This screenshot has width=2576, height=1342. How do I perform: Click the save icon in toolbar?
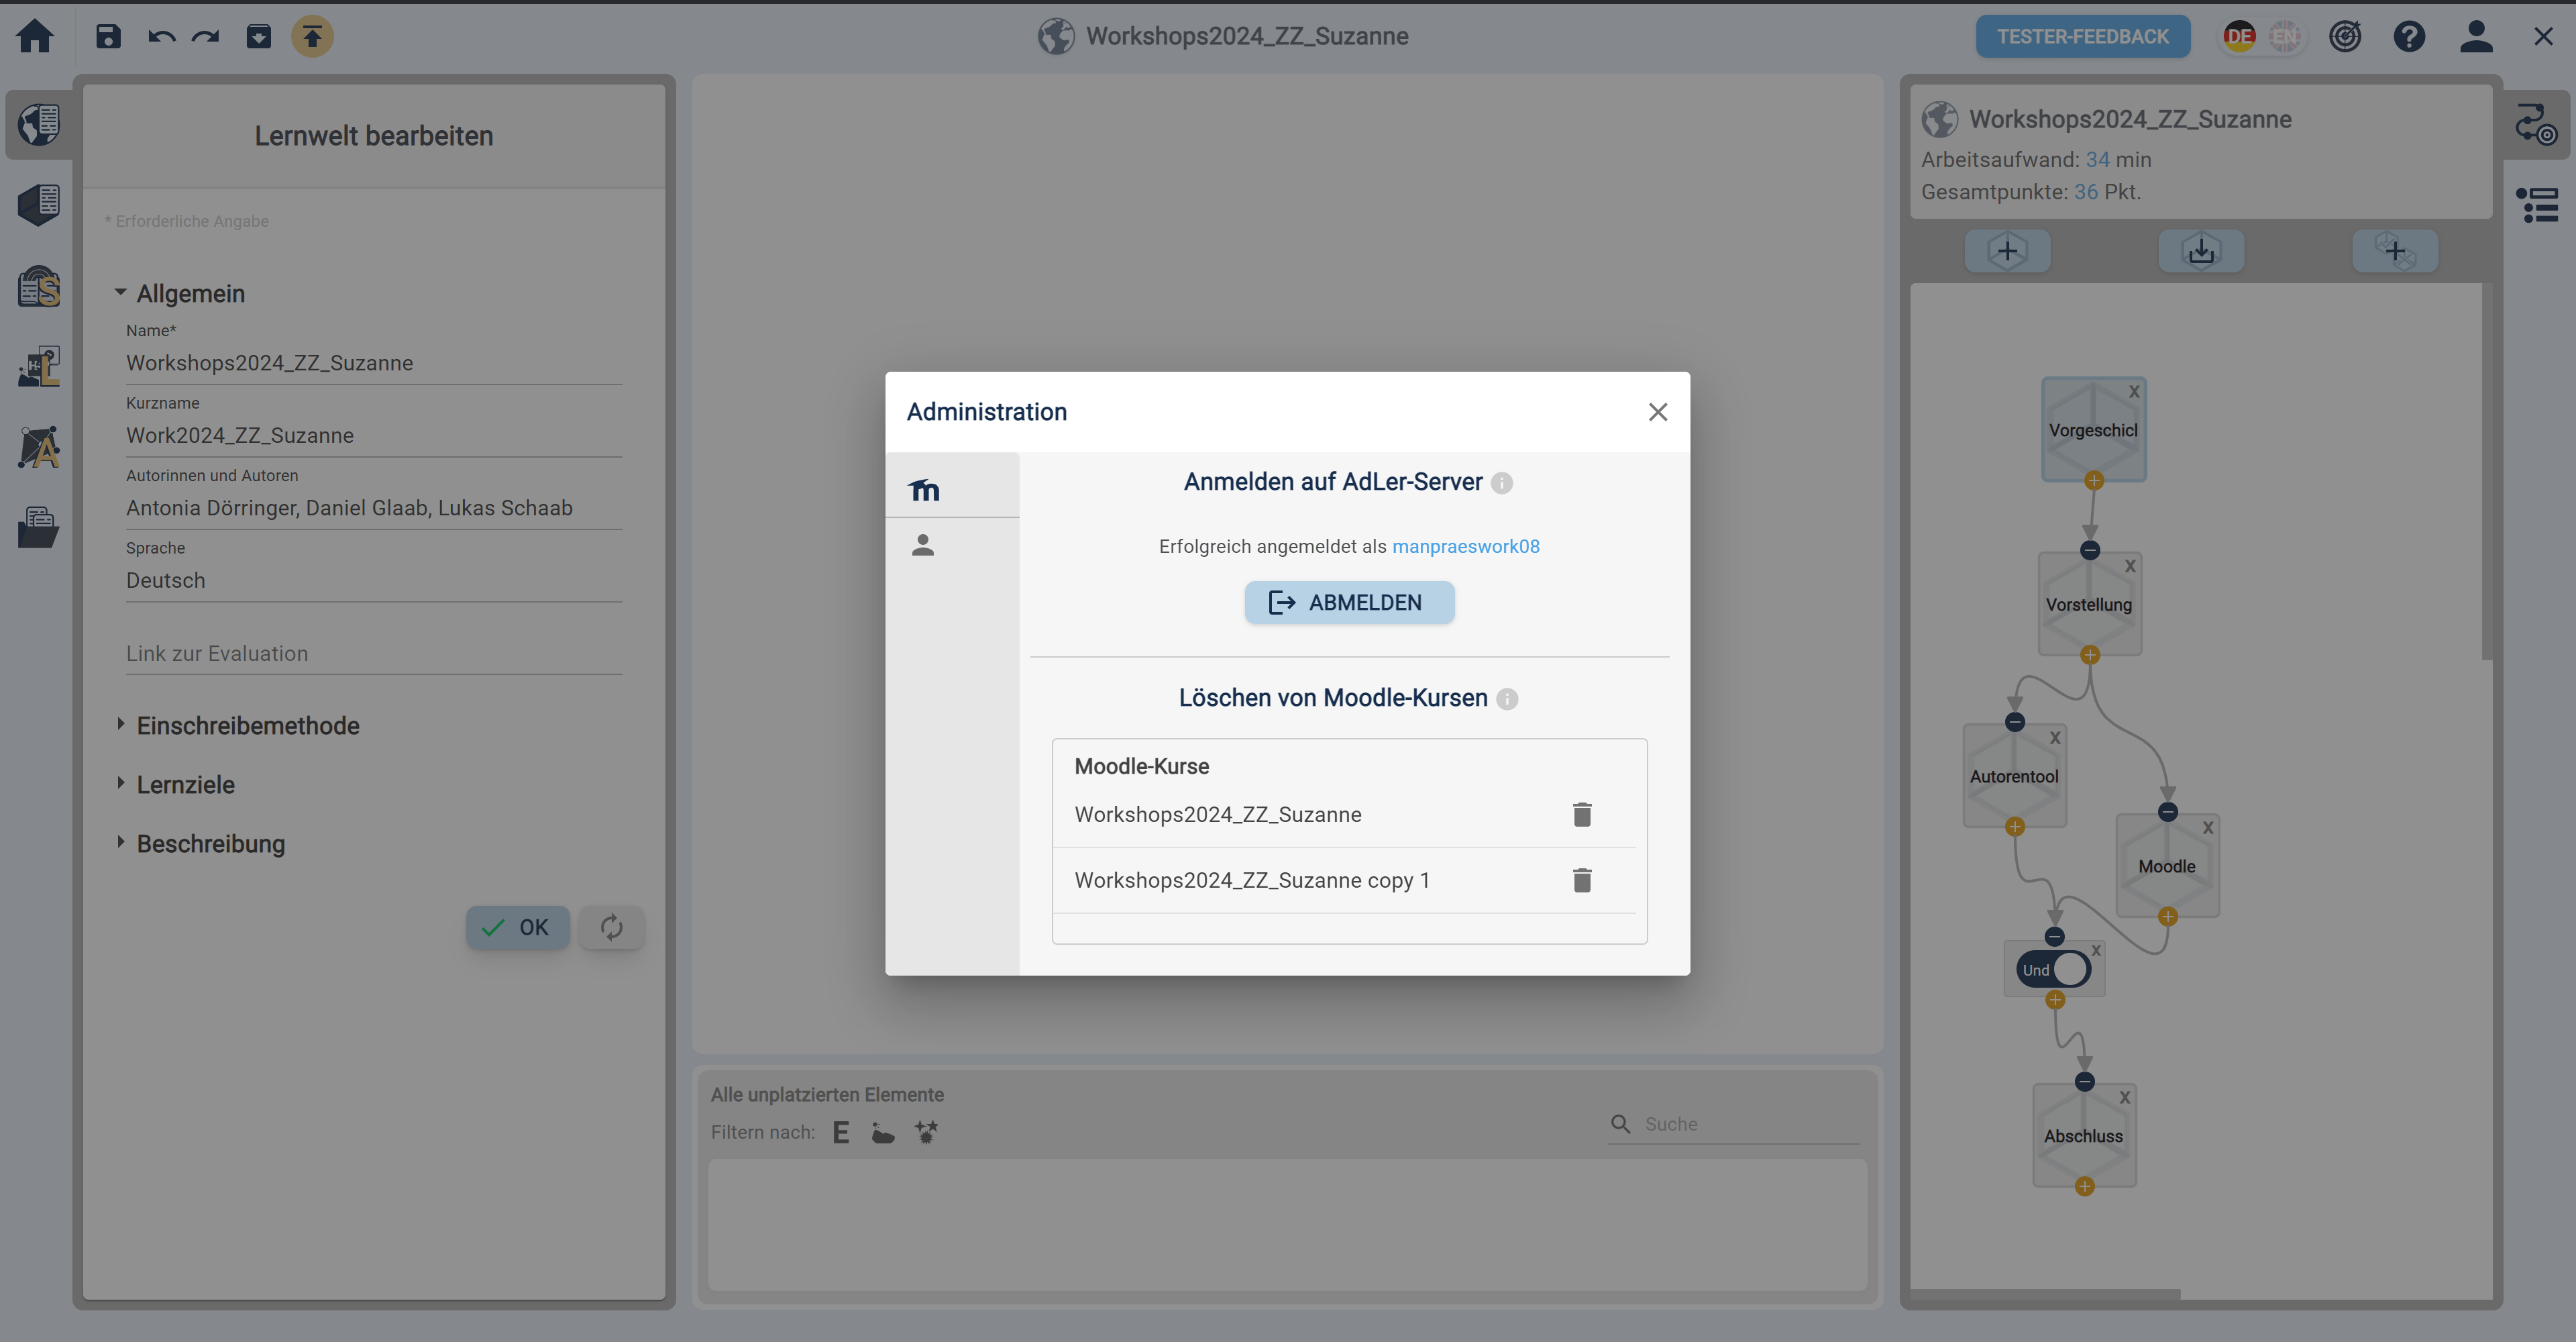(x=108, y=37)
